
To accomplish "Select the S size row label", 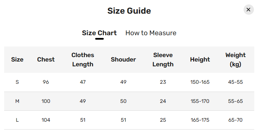I will pyautogui.click(x=17, y=82).
